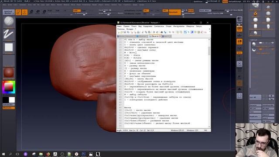Screen dimensions: 279x157
Task: Select the Move transform icon on top shelf
Action: click(31, 12)
